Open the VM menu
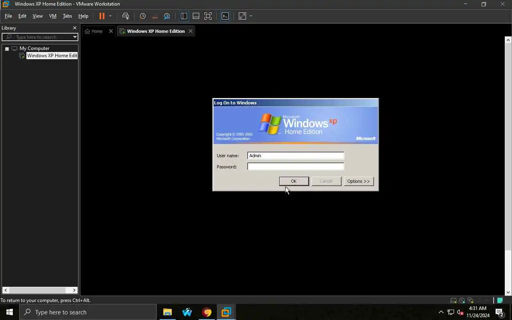 click(x=52, y=16)
